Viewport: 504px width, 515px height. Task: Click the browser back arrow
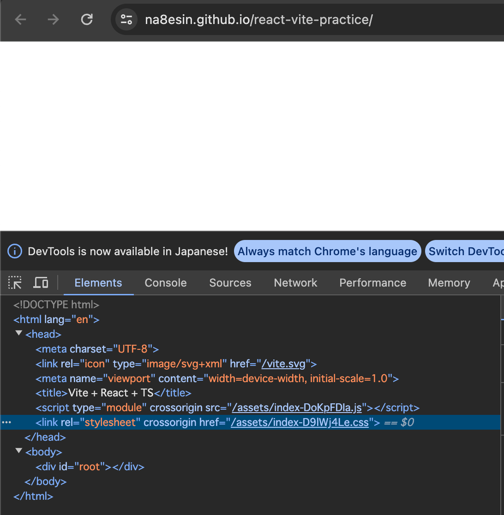20,20
